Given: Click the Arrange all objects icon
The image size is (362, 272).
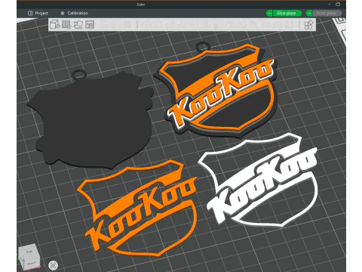Looking at the screenshot, I should (x=90, y=25).
